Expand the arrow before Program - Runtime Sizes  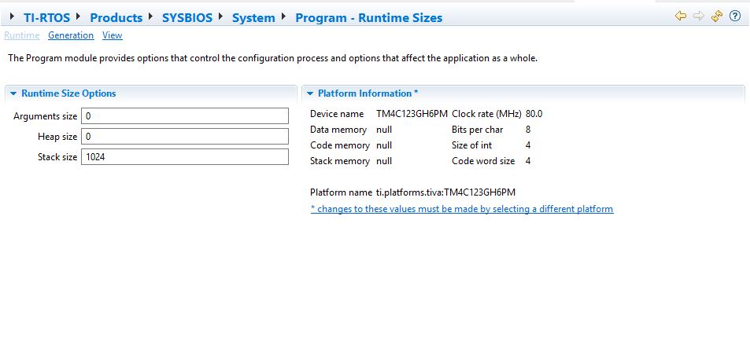(x=284, y=16)
